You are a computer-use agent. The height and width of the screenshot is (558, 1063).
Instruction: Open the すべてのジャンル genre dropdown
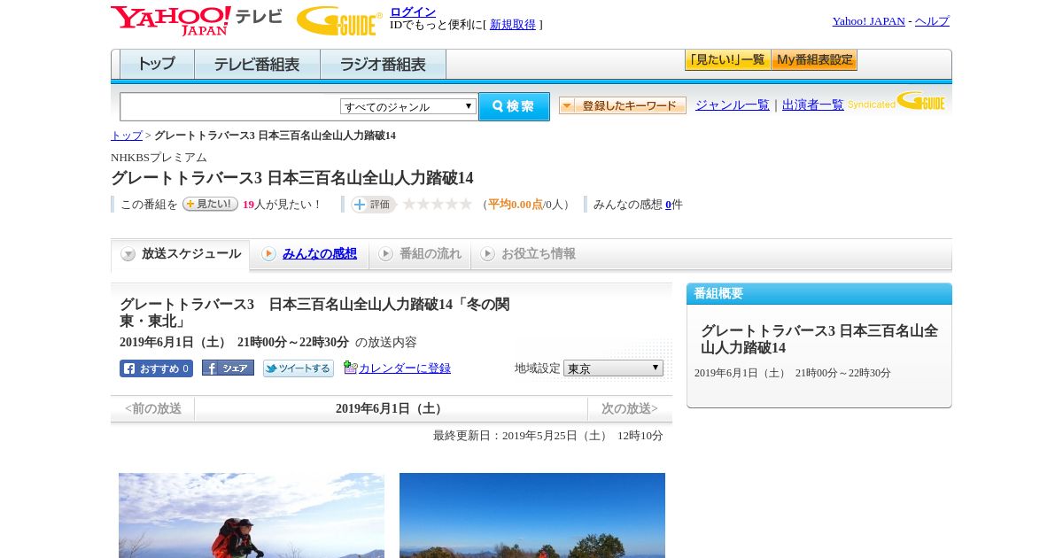point(408,106)
